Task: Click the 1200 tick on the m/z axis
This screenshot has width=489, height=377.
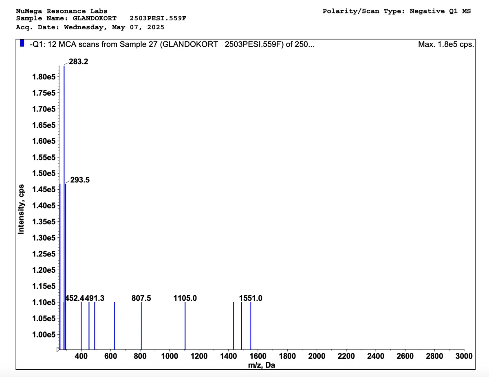Action: point(199,356)
